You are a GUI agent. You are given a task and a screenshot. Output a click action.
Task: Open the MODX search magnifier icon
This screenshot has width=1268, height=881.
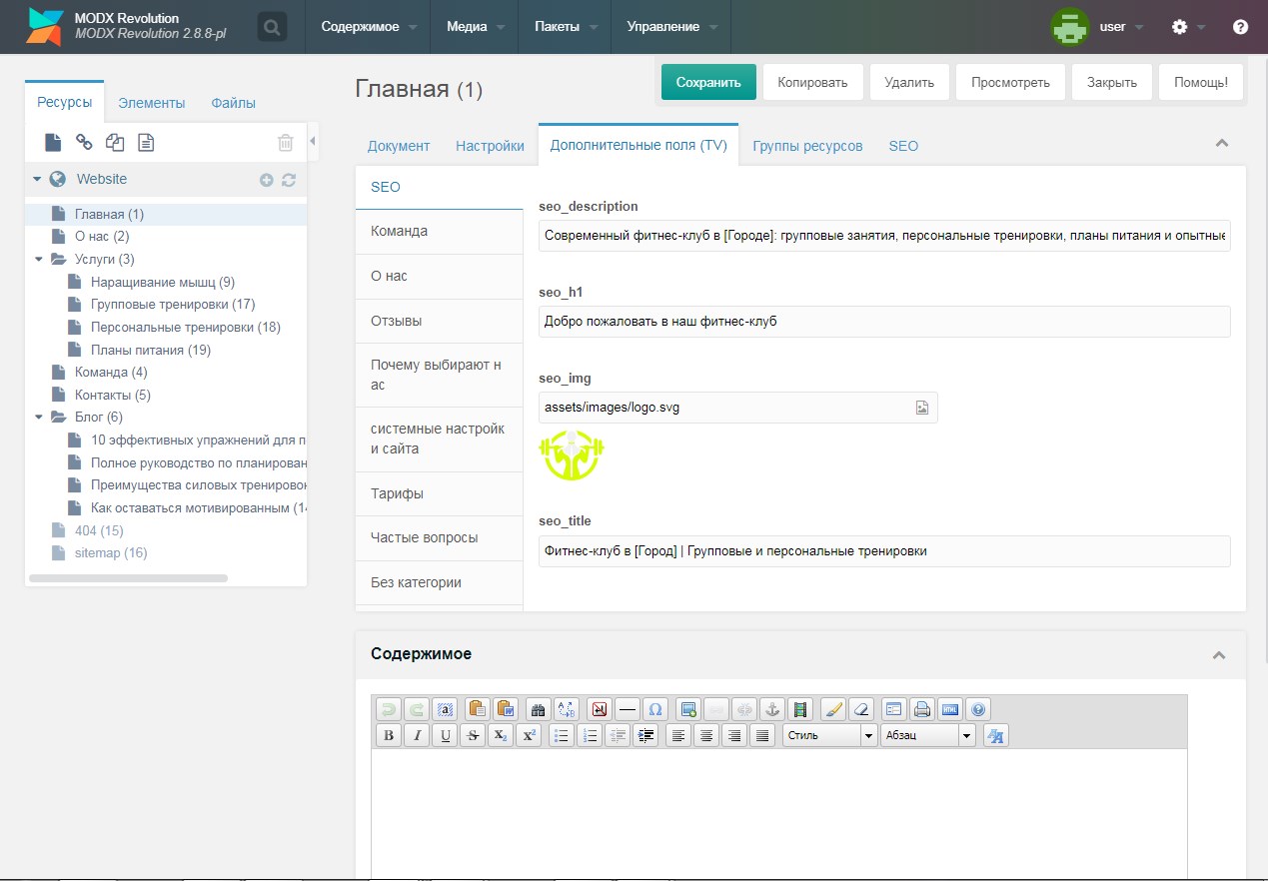(x=272, y=27)
